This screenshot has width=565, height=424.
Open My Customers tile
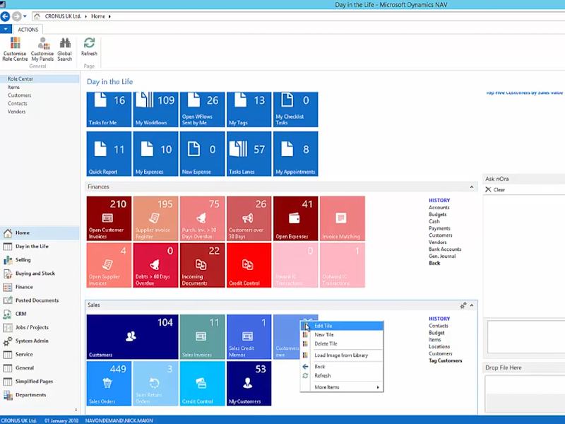coord(249,384)
